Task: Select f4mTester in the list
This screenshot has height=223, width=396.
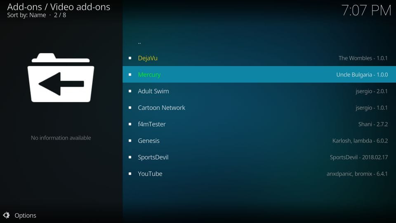Action: 259,124
